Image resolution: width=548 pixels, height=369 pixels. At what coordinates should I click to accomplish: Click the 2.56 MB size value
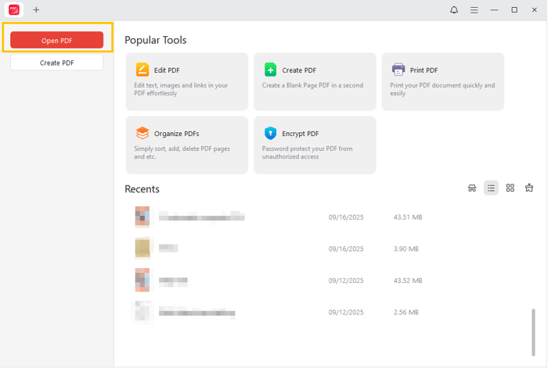click(406, 312)
